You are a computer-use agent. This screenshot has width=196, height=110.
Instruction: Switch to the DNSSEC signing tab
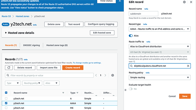(32, 45)
